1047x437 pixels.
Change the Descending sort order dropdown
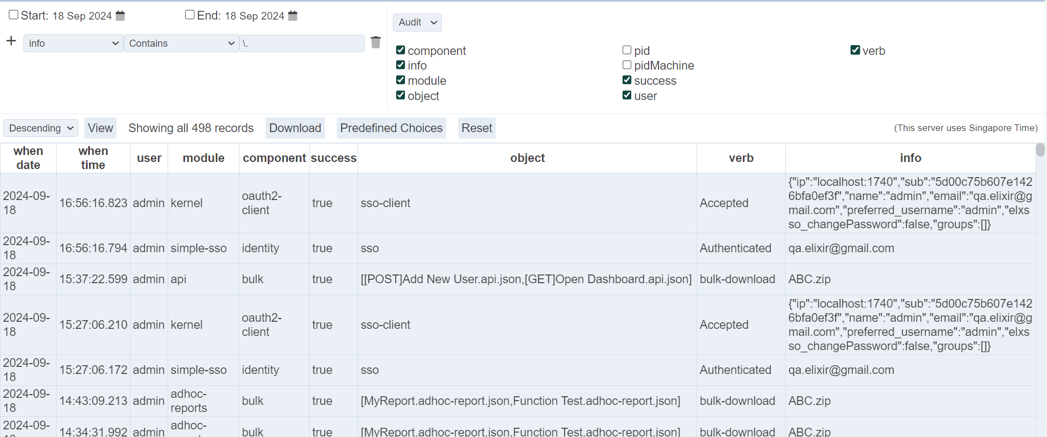coord(41,128)
